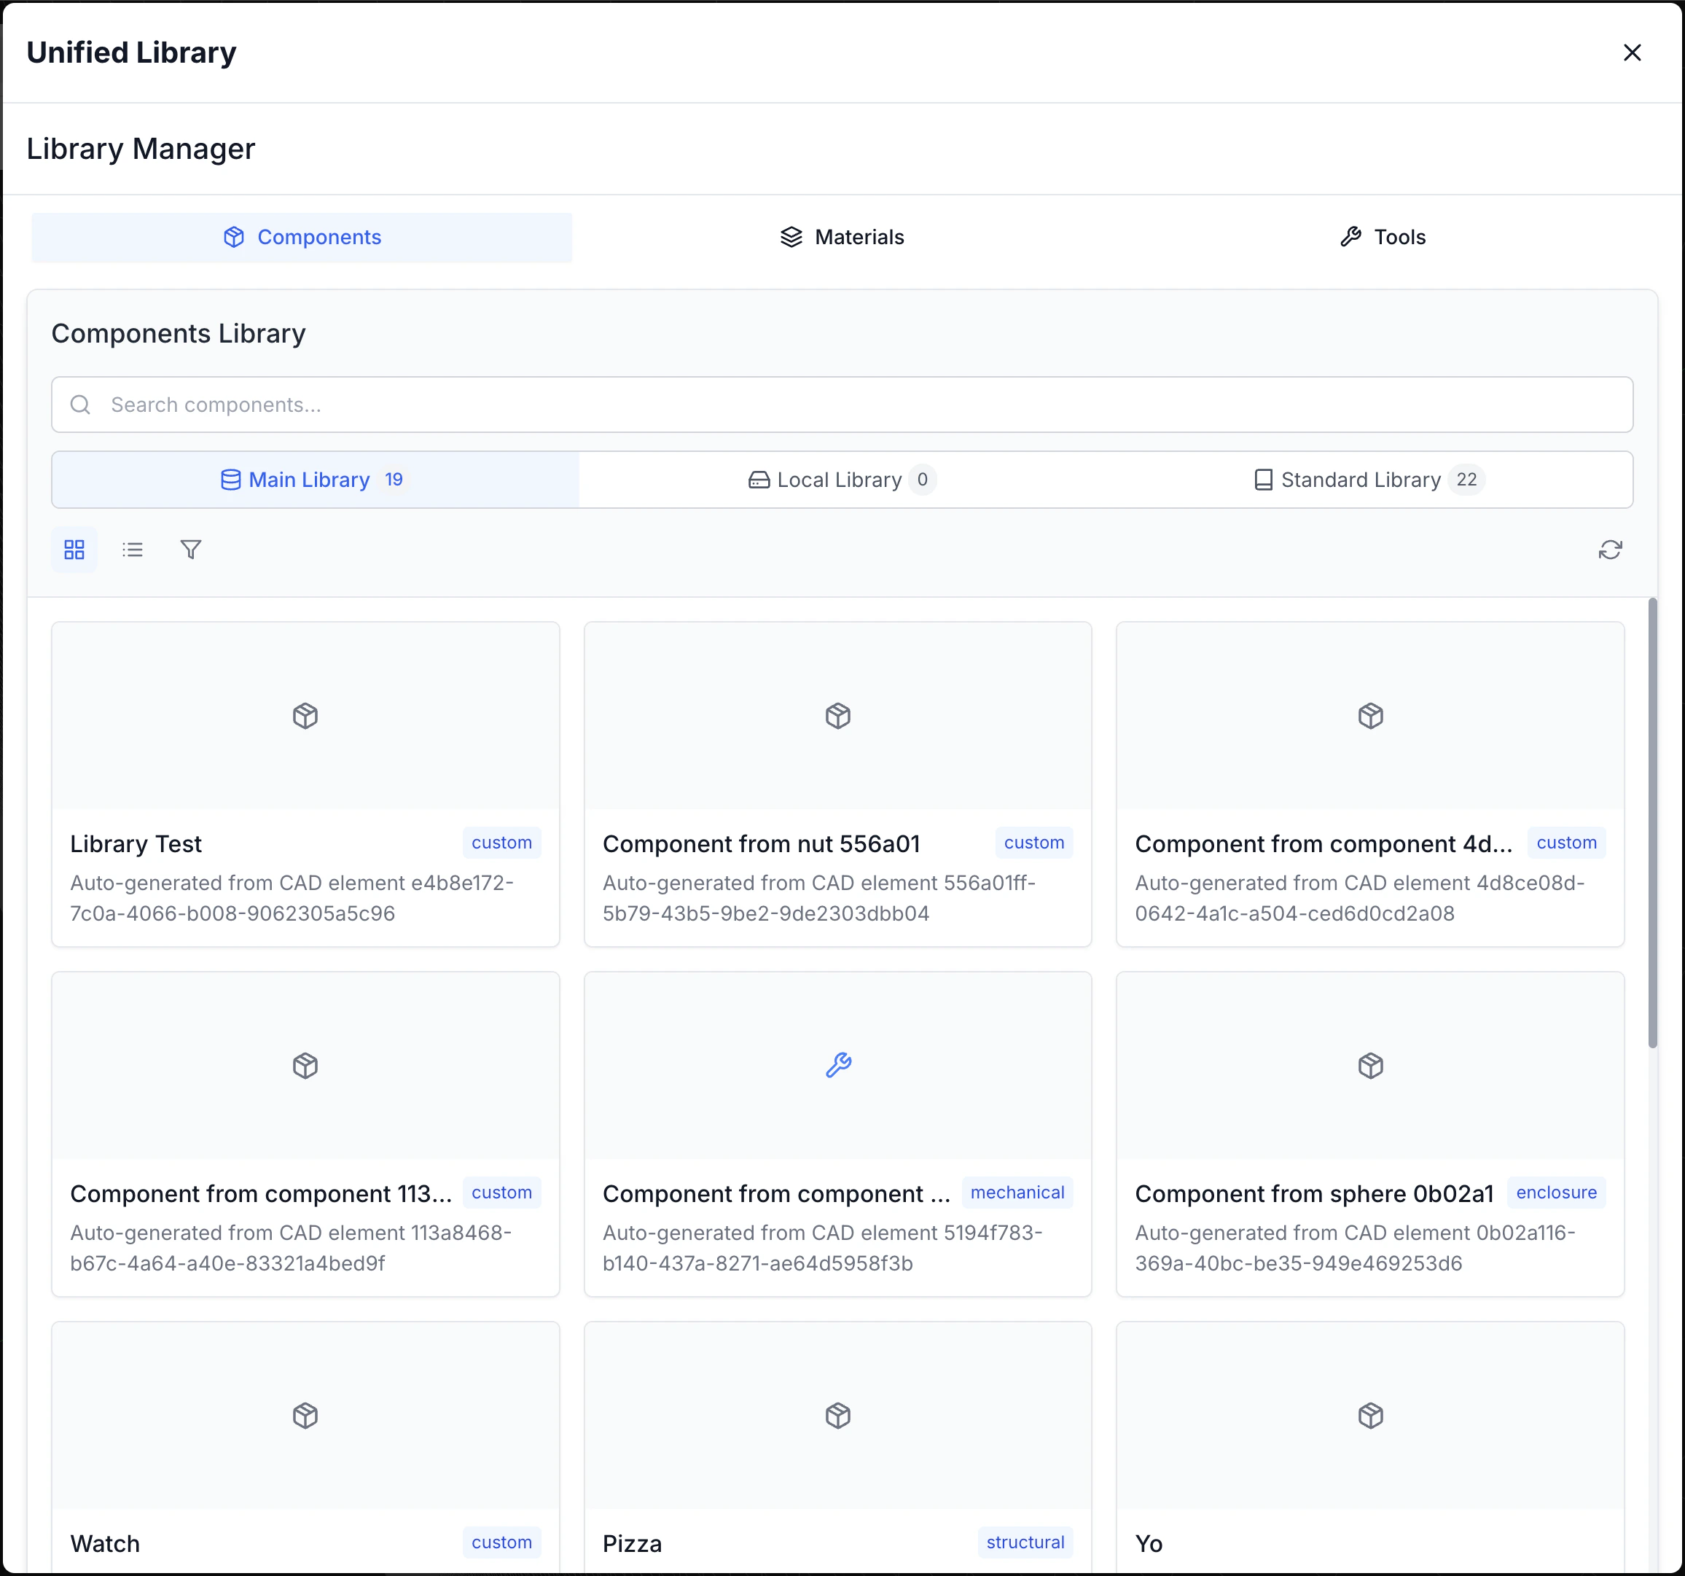Click the cube icon on component 113... card
The height and width of the screenshot is (1576, 1685).
pyautogui.click(x=305, y=1066)
